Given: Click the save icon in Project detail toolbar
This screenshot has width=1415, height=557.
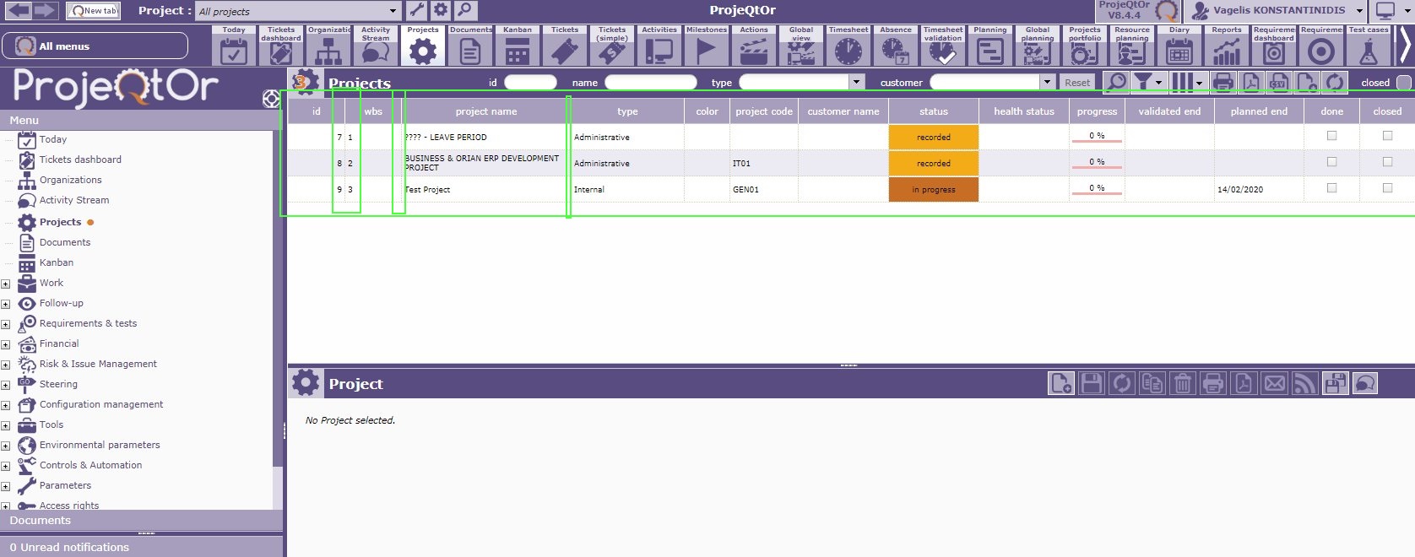Looking at the screenshot, I should (1092, 383).
